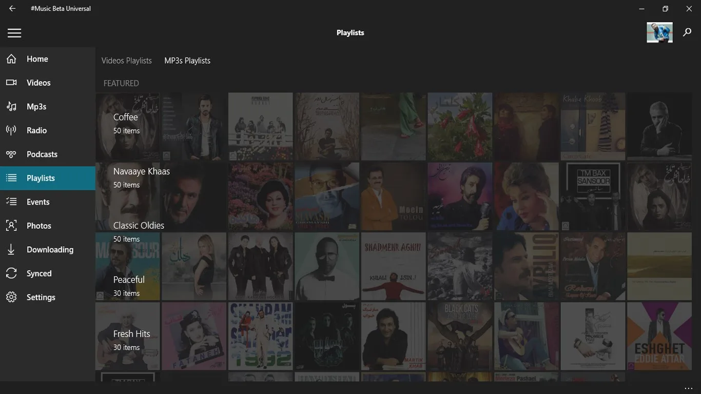Select Photos label in sidebar
The image size is (701, 394).
(39, 226)
